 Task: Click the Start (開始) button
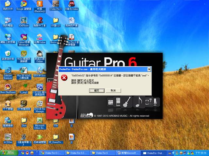click(9, 153)
